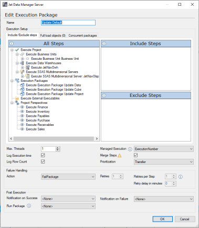Expand Execute Business Unit Business Unit node

(x=23, y=59)
